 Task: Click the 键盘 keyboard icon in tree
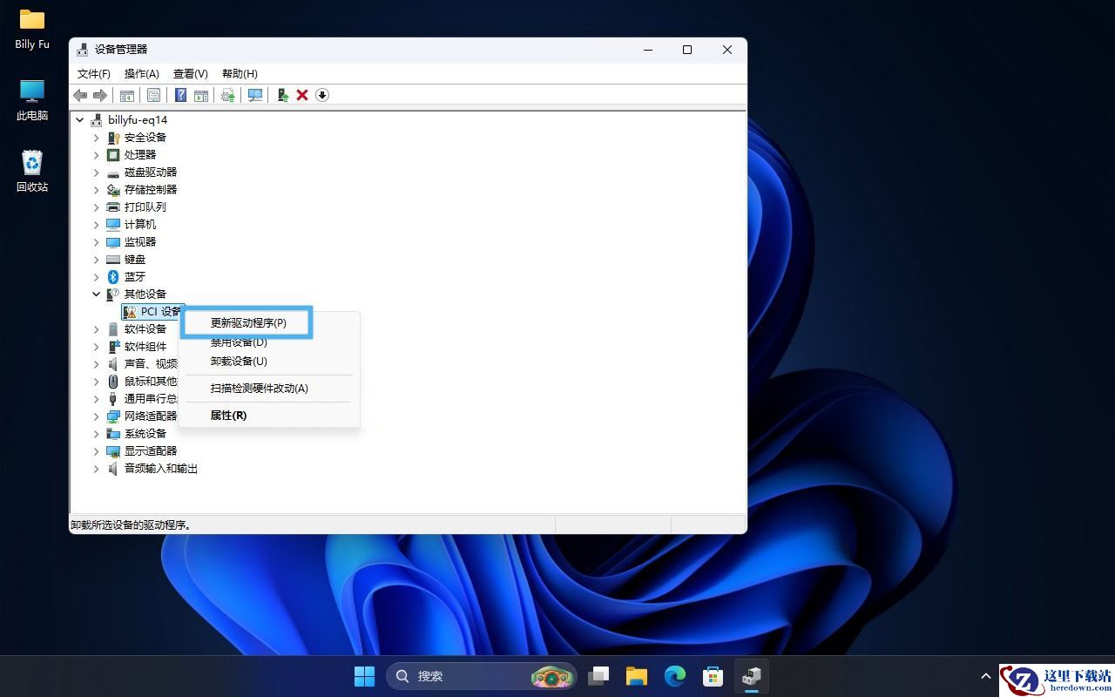[x=113, y=259]
